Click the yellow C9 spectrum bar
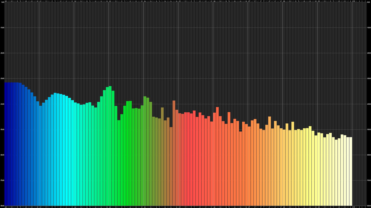The image size is (371, 208). 319,169
